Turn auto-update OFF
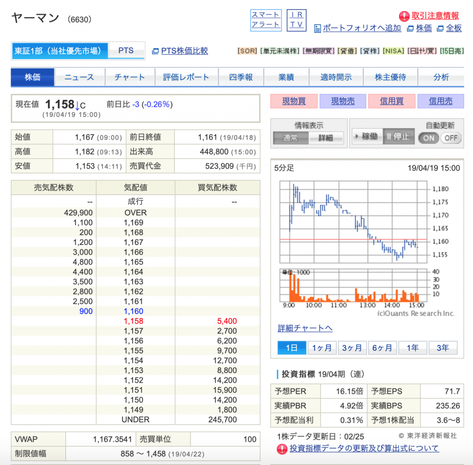This screenshot has width=473, height=465. coord(451,138)
